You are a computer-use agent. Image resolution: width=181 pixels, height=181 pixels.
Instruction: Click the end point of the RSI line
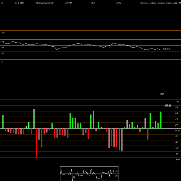click(x=160, y=50)
